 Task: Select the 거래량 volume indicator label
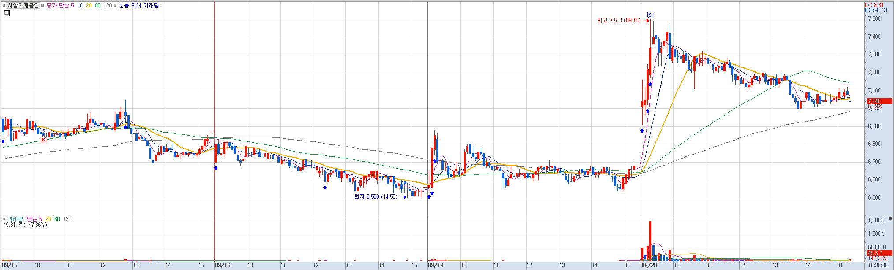(15, 219)
